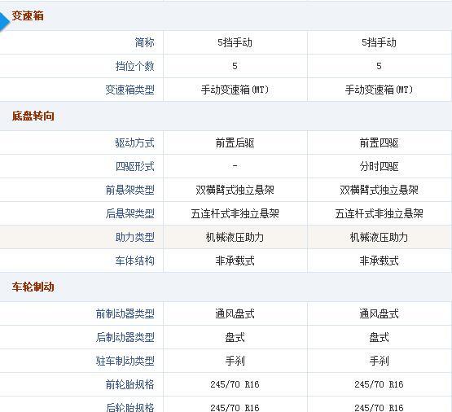Open the 后轮胎规格 parameter label
The width and height of the screenshot is (452, 412).
[130, 407]
